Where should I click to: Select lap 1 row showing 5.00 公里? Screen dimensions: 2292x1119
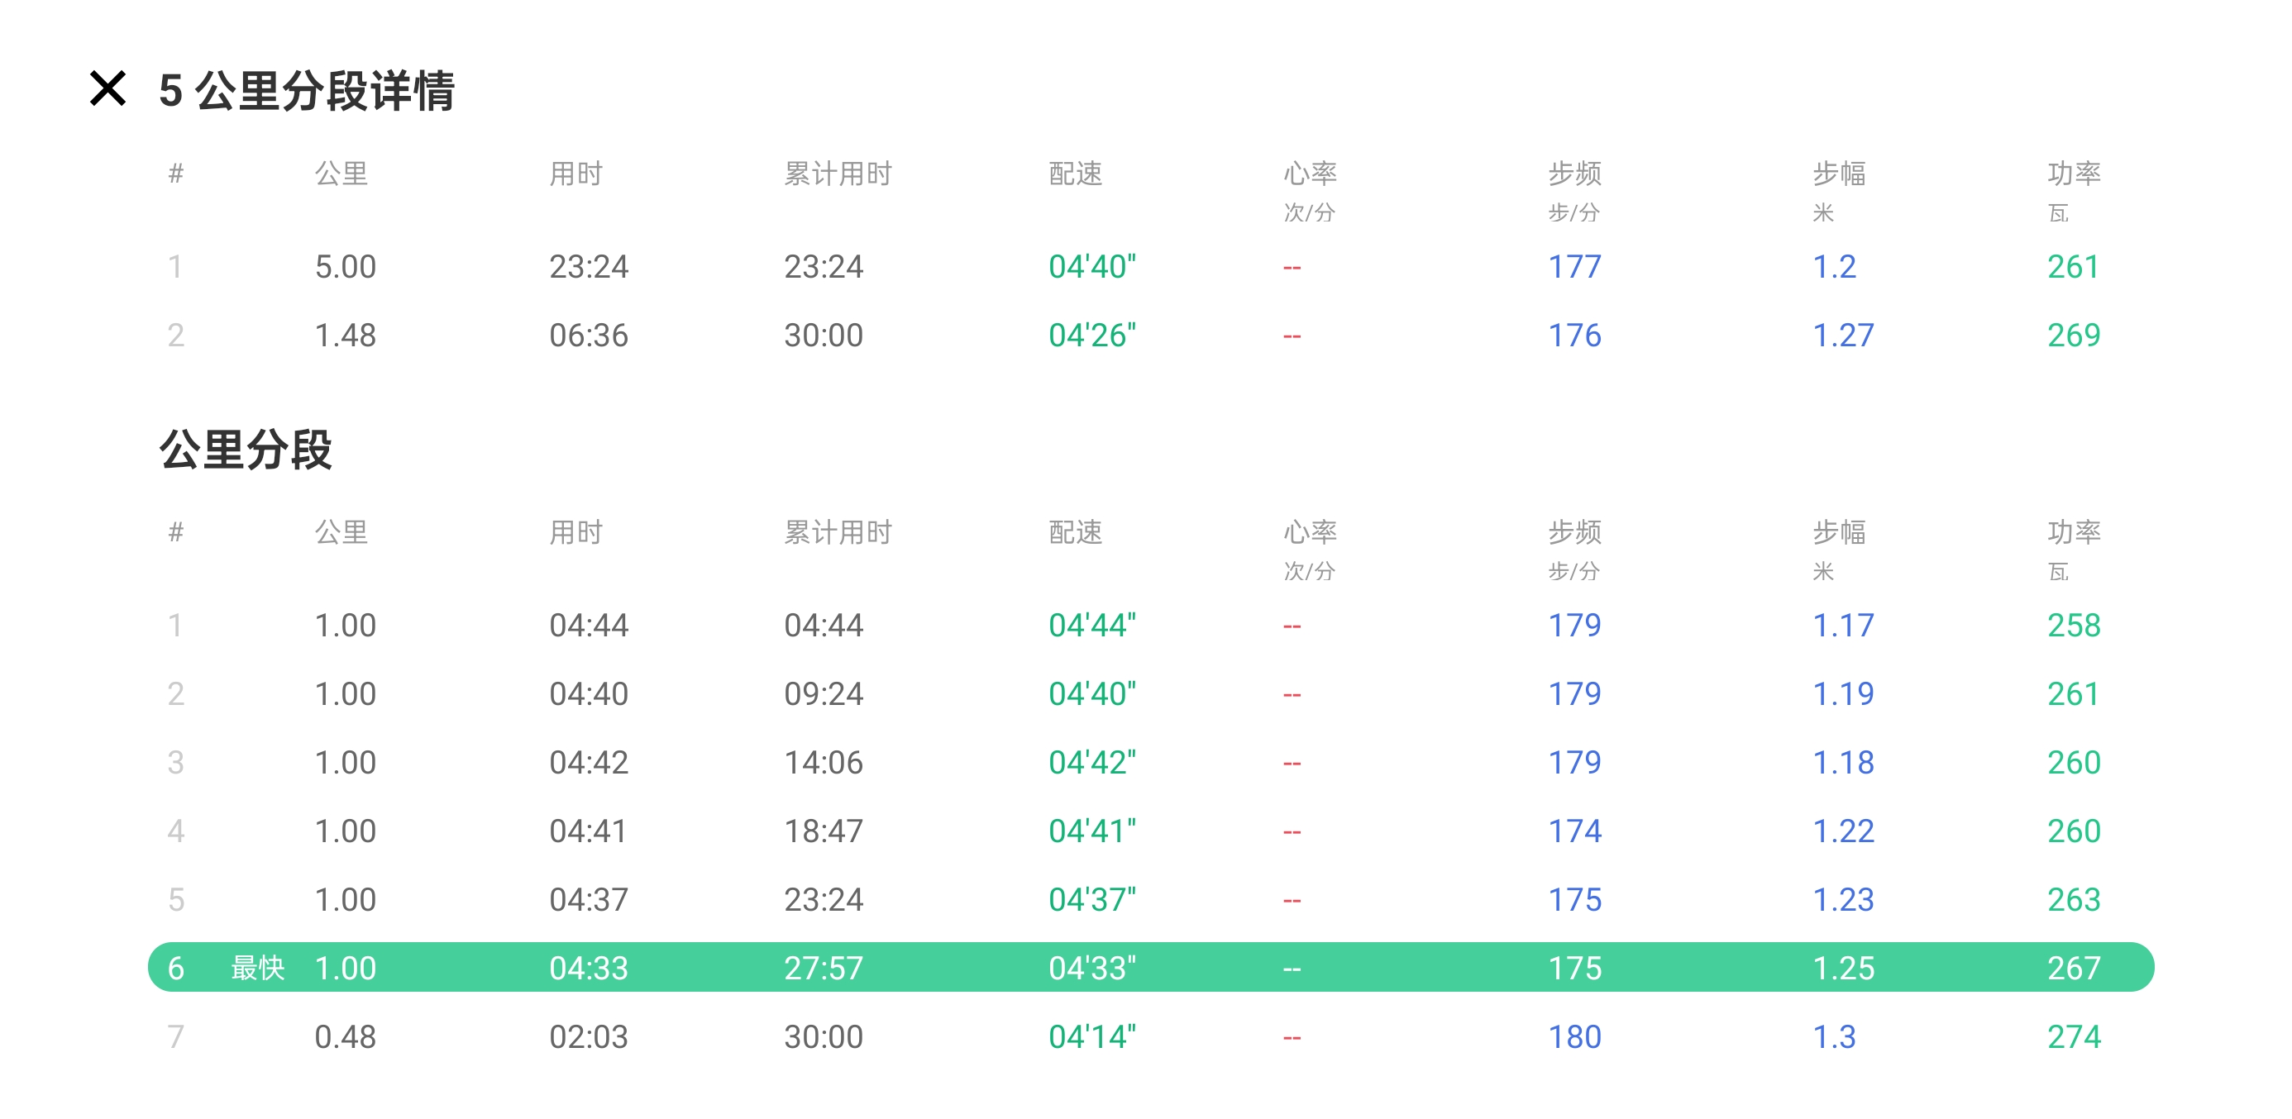[346, 267]
